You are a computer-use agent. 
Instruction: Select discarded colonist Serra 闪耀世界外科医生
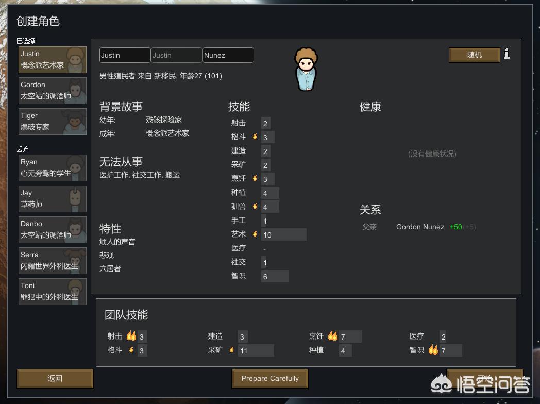[53, 261]
